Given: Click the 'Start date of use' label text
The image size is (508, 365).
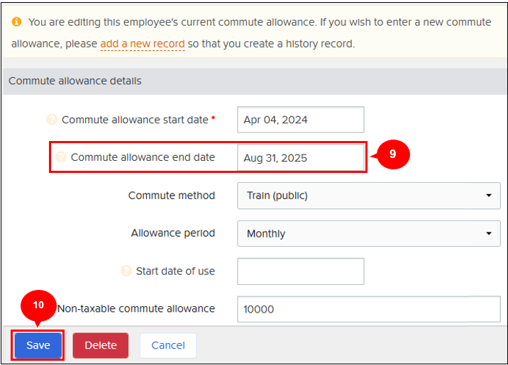Looking at the screenshot, I should (175, 271).
